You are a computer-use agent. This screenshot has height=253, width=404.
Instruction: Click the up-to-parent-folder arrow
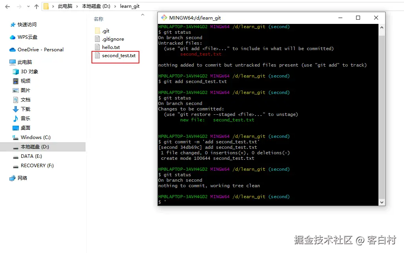36,6
